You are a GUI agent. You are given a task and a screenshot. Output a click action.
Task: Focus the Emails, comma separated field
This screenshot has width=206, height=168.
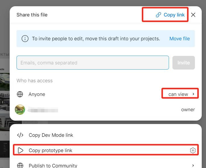click(x=93, y=63)
